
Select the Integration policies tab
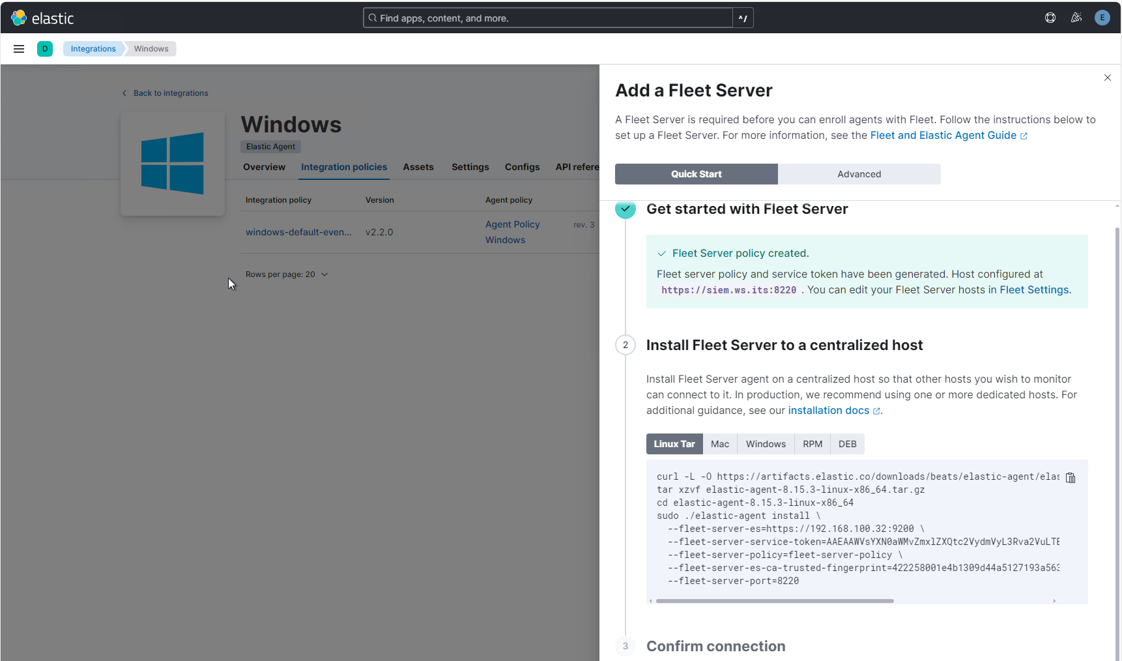pyautogui.click(x=344, y=167)
